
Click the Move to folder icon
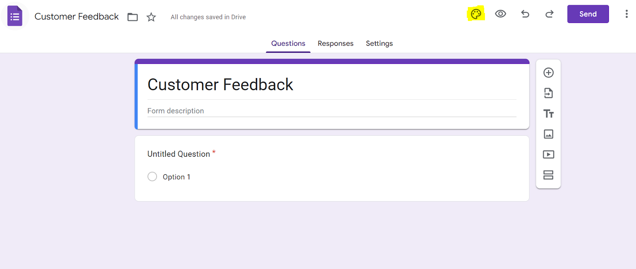[132, 17]
